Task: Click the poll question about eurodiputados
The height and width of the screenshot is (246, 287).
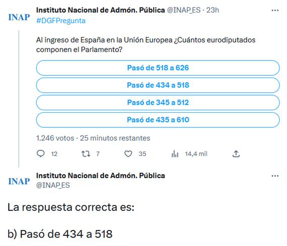Action: pos(146,45)
